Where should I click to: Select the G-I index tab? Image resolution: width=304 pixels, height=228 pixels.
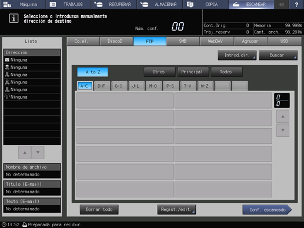(119, 86)
